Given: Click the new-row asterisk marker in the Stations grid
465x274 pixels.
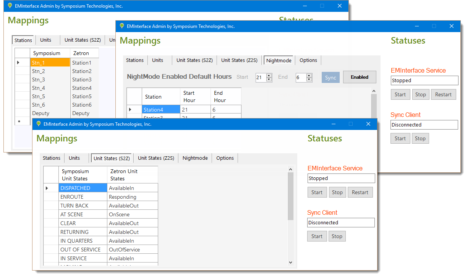Looking at the screenshot, I should tap(18, 122).
